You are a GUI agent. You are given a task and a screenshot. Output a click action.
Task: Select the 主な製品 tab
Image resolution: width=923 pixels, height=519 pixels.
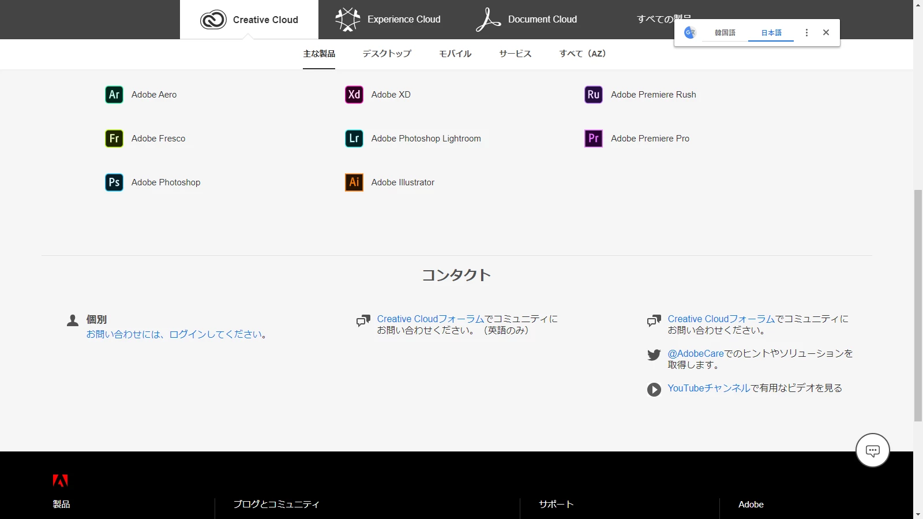tap(319, 54)
